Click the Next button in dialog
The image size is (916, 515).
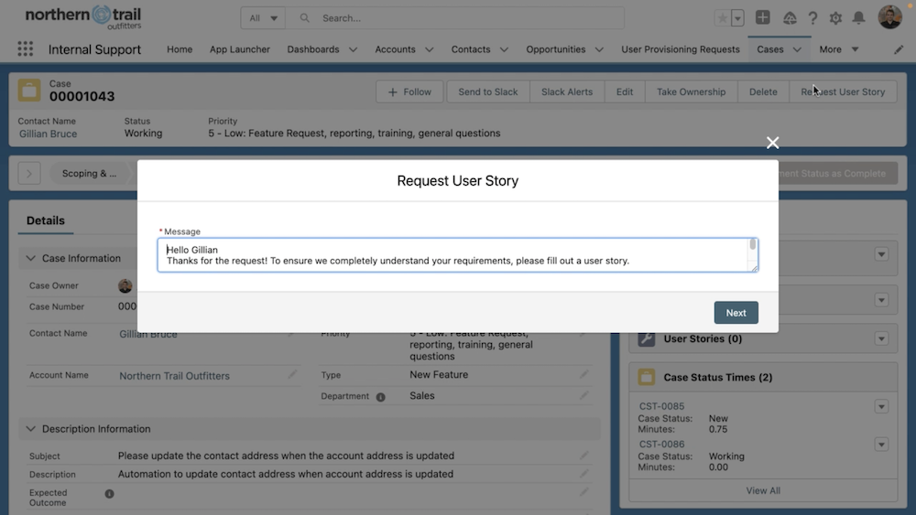point(736,313)
